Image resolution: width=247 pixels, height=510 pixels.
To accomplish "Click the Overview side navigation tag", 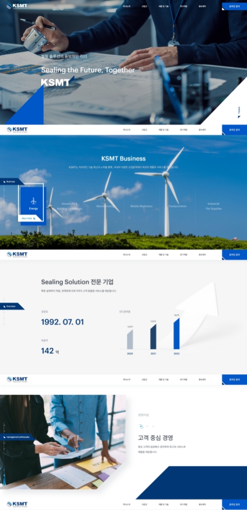I will (x=12, y=306).
